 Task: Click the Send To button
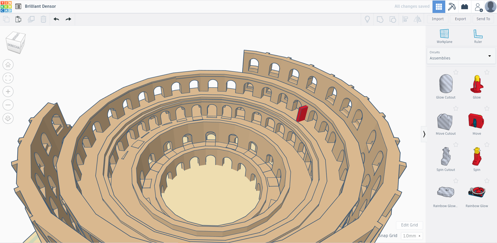(x=483, y=19)
